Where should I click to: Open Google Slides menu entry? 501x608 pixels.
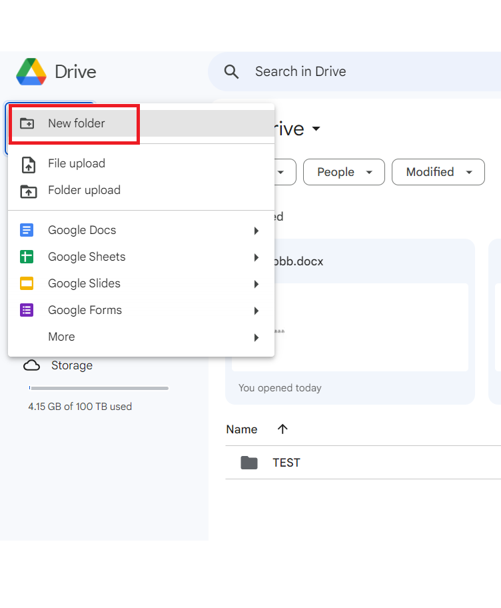pyautogui.click(x=141, y=284)
